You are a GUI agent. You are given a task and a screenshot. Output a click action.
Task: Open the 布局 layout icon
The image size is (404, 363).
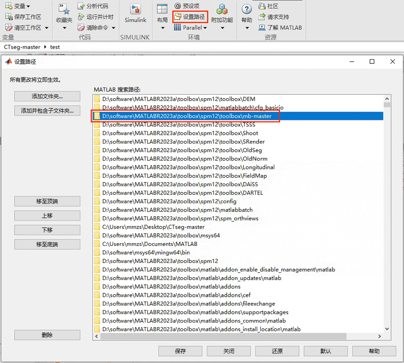coord(162,9)
